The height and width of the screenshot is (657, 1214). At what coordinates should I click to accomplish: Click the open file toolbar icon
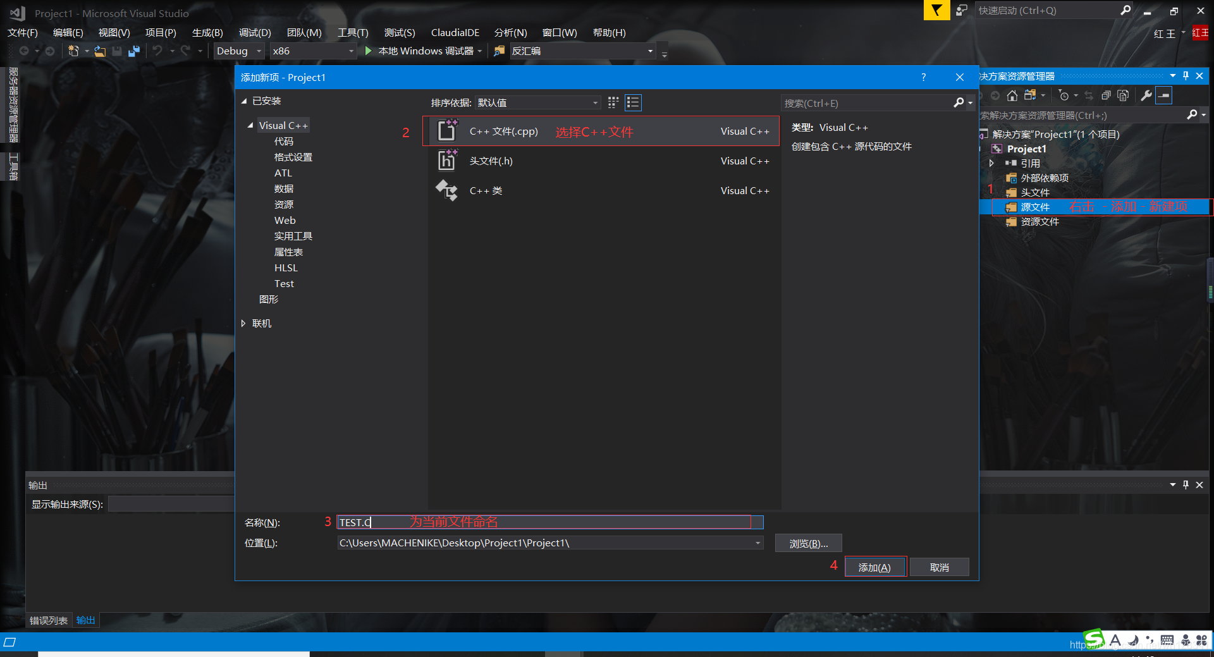(x=100, y=51)
